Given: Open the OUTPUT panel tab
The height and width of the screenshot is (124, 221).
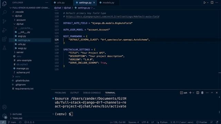Looking at the screenshot, I should [75, 93].
